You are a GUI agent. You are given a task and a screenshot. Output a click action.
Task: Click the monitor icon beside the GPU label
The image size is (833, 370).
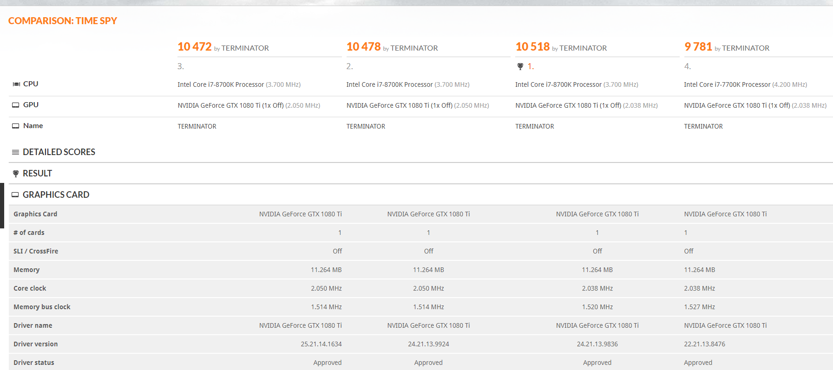[x=16, y=105]
